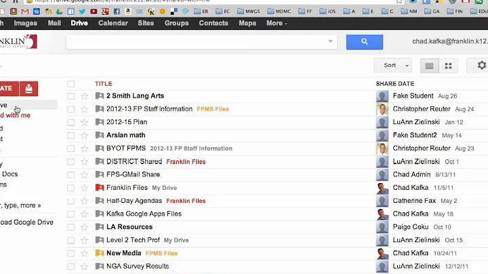Open the settings gear menu
488x274 pixels.
coord(481,65)
